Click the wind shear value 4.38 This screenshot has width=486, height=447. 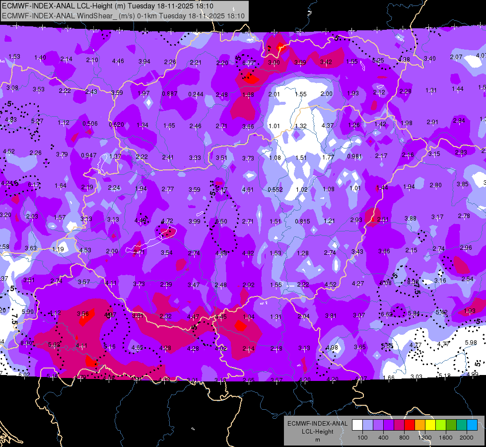(404, 59)
